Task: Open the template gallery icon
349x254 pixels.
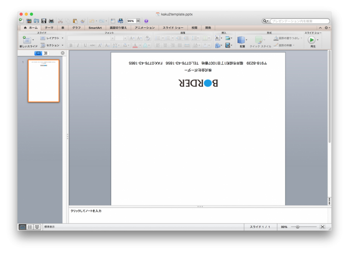Action: [29, 21]
